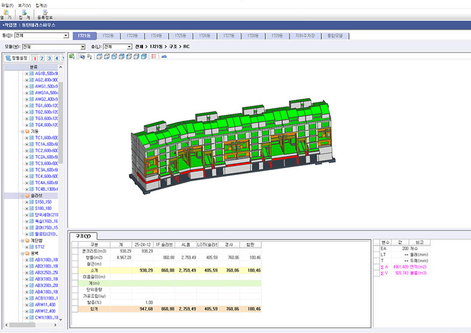Click the 집계 (Tally) toolbar icon
Screen dimensions: 471x333
point(24,14)
